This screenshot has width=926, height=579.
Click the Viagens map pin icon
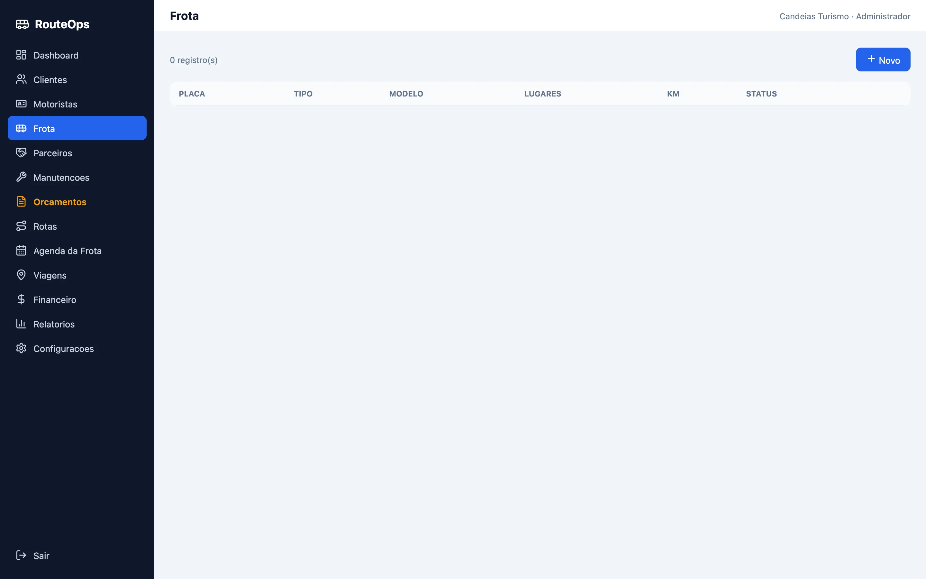21,275
